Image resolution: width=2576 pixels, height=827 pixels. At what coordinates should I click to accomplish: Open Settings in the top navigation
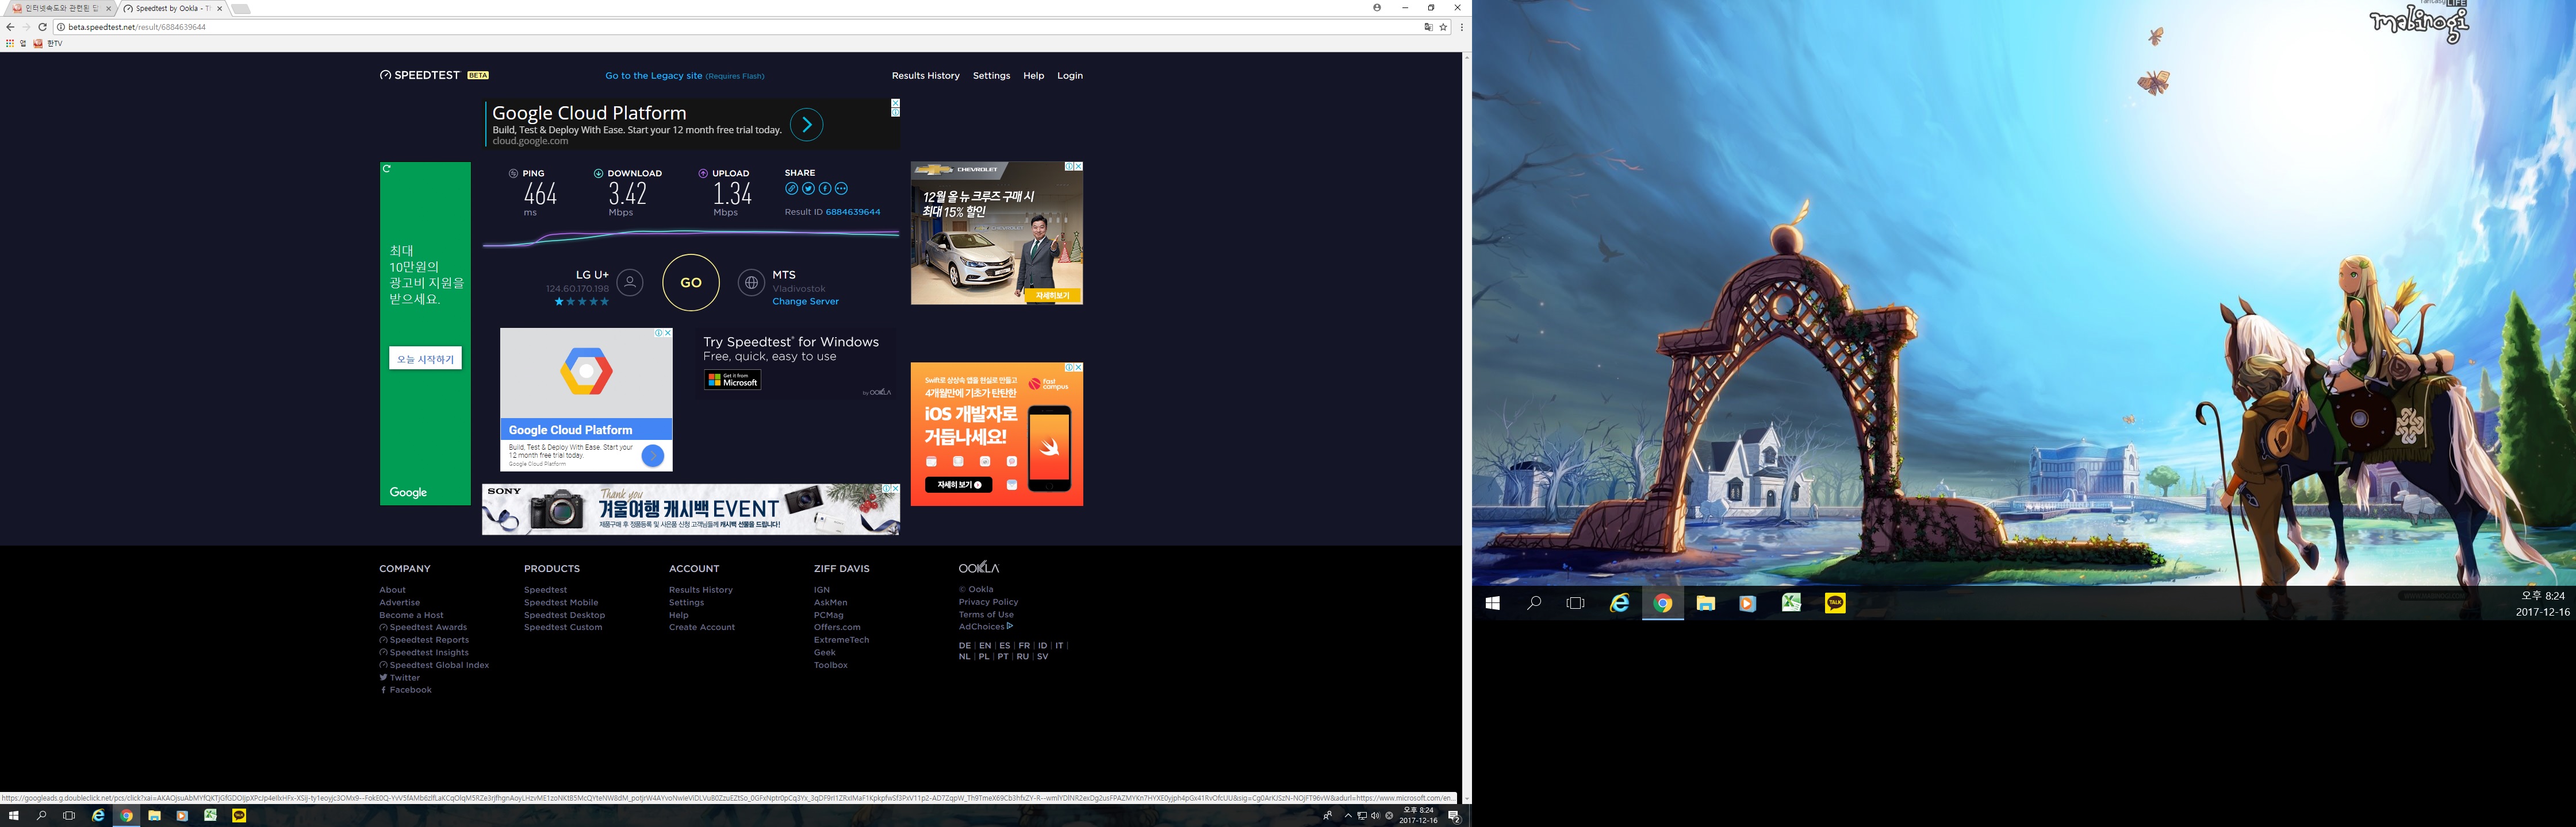[991, 76]
